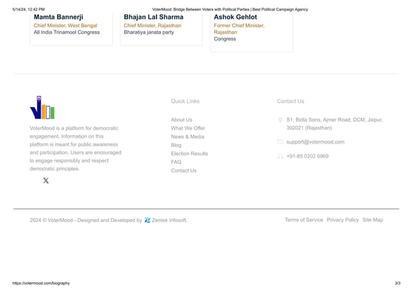Viewport: 413px width, 292px height.
Task: Click the email envelope icon
Action: pos(280,142)
